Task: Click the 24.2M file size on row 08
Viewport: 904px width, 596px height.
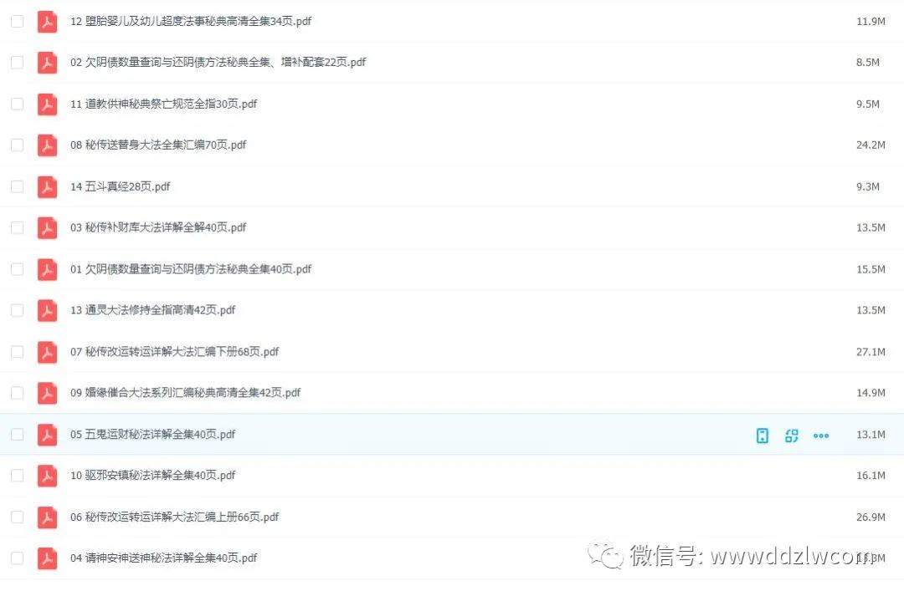Action: click(871, 145)
